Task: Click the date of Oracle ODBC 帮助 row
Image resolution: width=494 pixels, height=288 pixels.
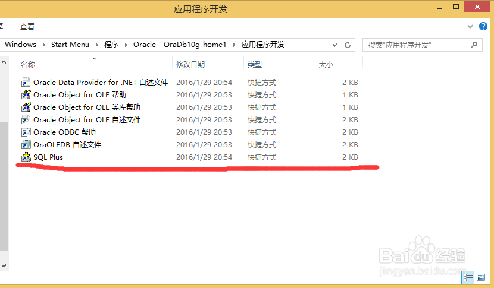Action: pos(204,132)
